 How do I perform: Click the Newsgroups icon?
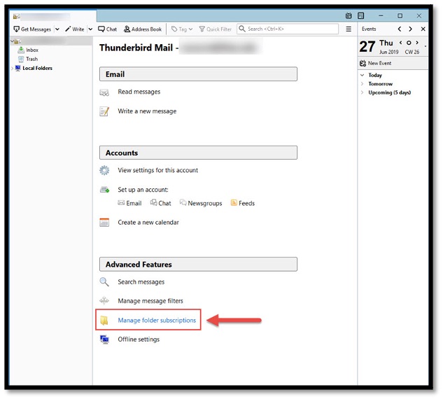point(183,202)
